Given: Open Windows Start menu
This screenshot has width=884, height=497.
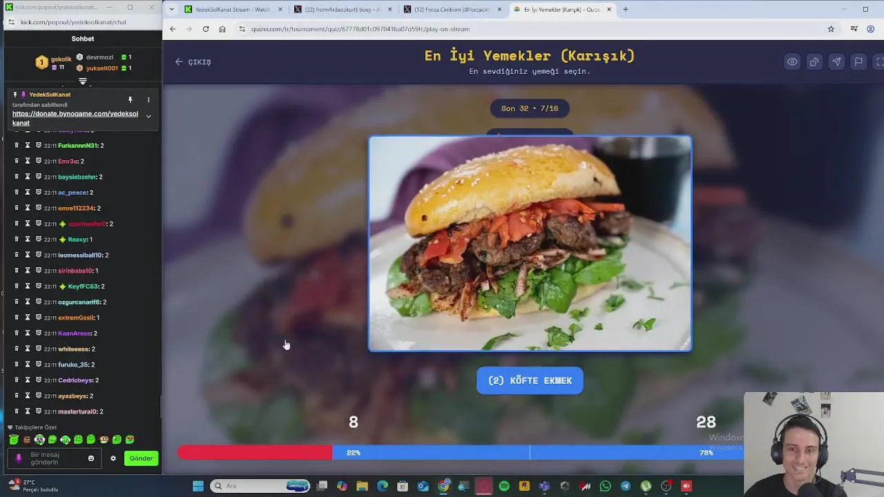Looking at the screenshot, I should click(198, 486).
